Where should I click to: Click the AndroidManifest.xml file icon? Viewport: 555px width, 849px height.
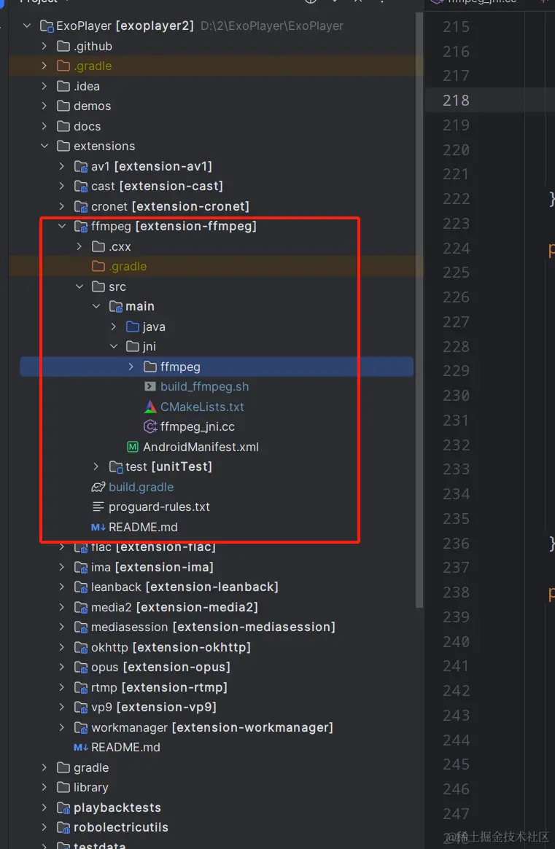pos(133,447)
